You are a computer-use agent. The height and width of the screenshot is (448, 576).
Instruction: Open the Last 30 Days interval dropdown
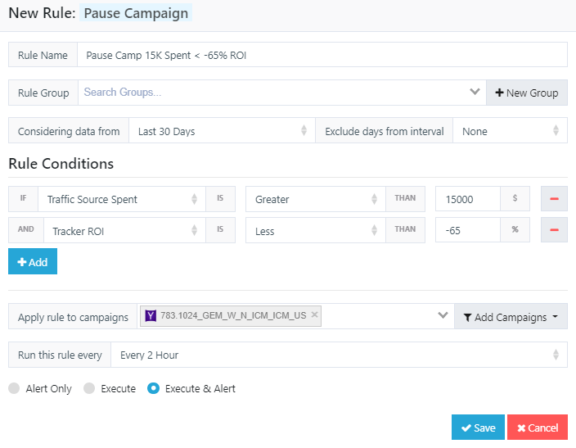click(222, 130)
